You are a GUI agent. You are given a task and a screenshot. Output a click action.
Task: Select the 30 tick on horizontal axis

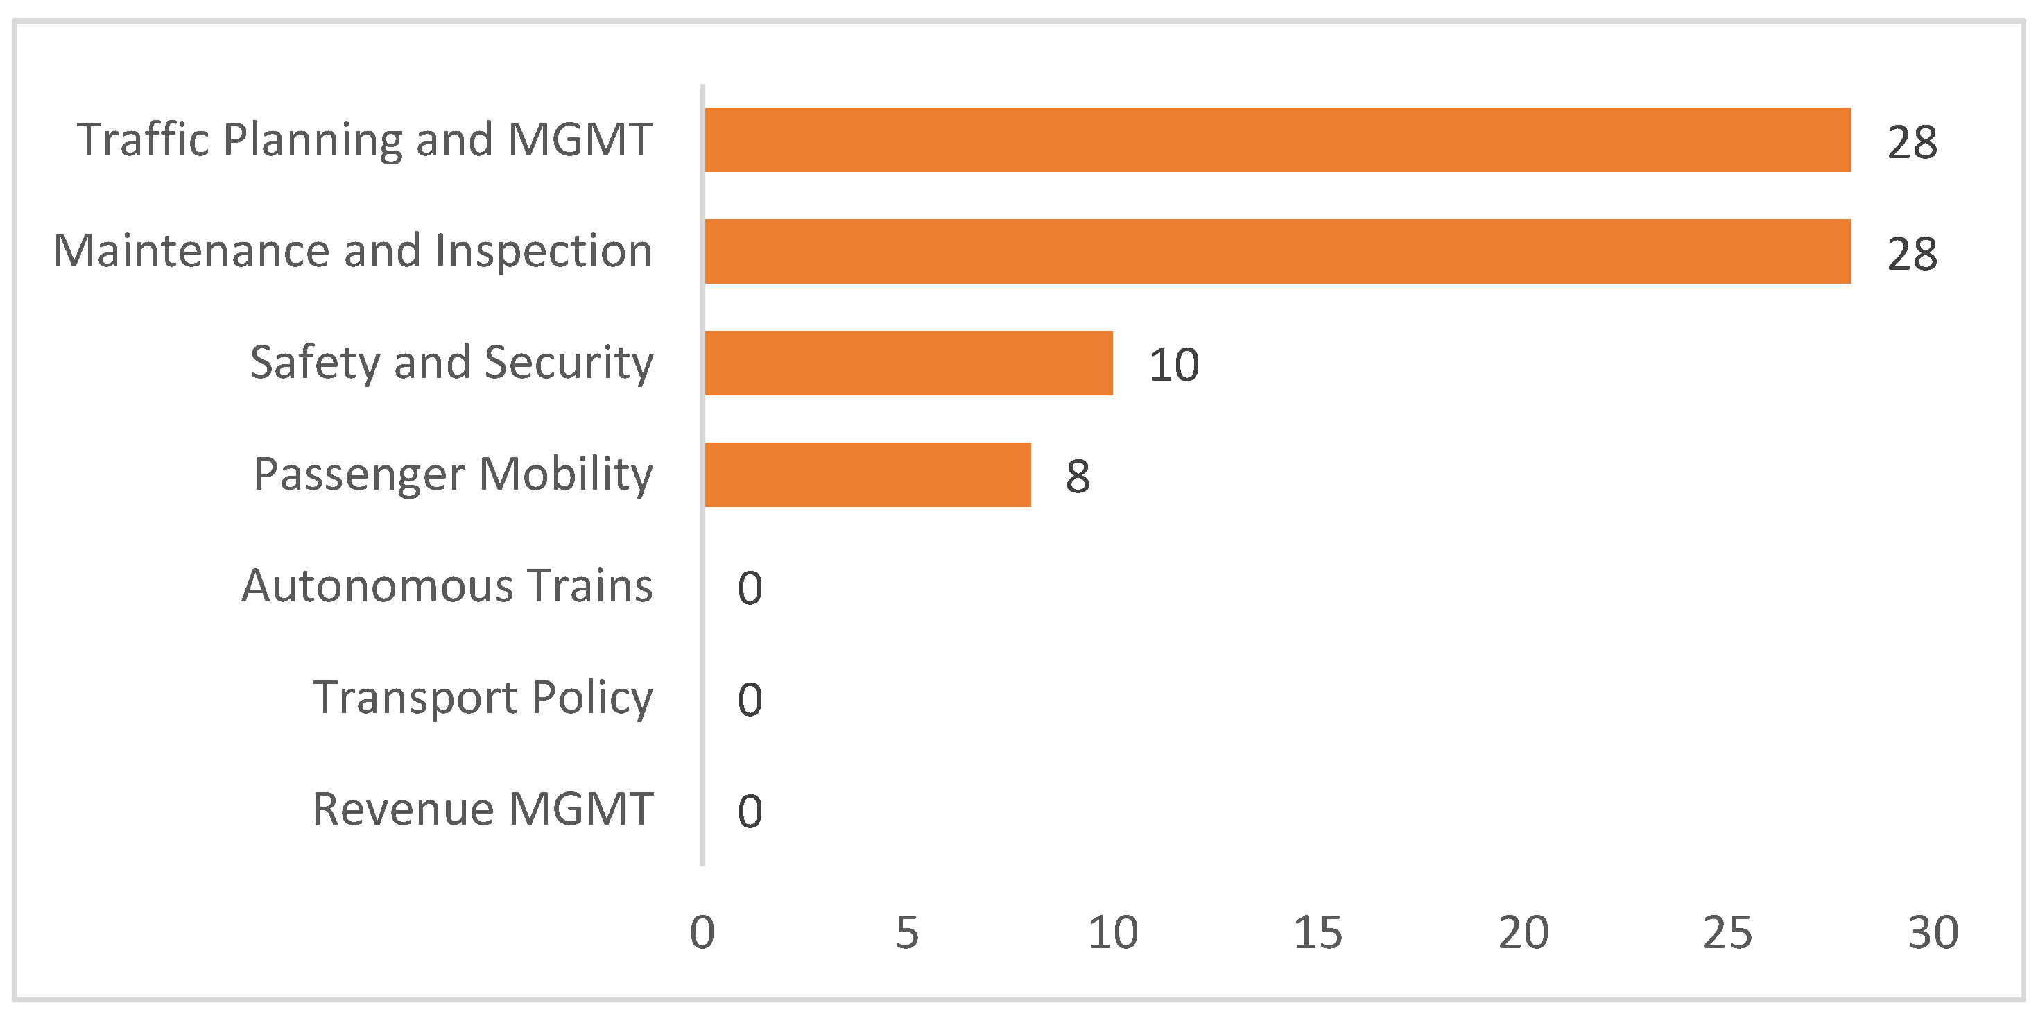pos(1933,933)
